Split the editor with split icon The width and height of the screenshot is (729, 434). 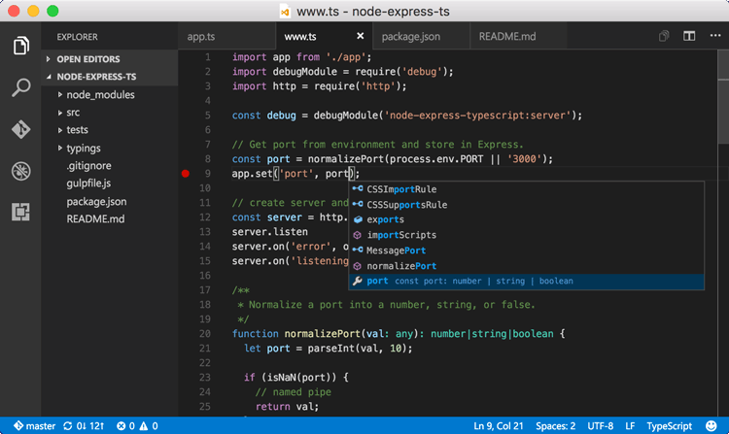tap(689, 36)
